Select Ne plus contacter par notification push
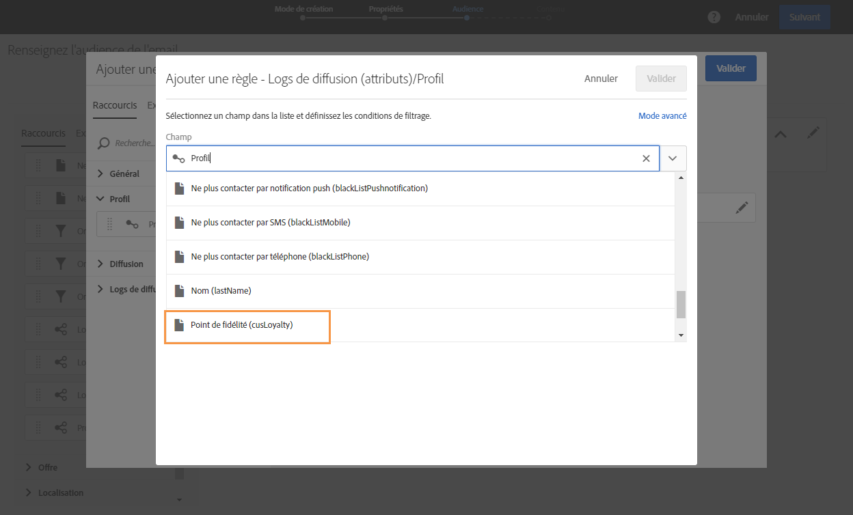 tap(309, 189)
